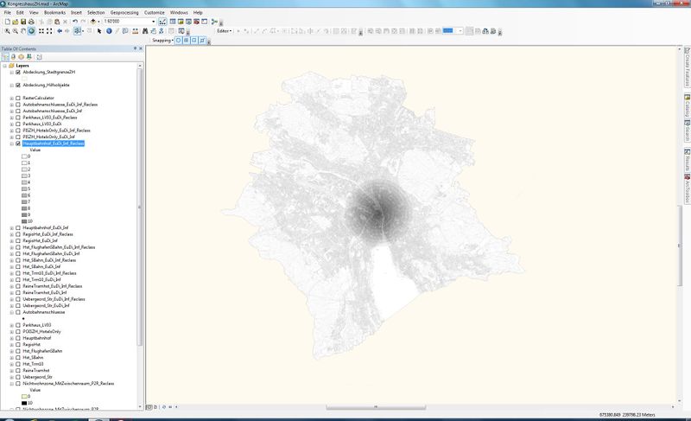Go back to previous extent
Screen dimensions: 691x421
(60, 31)
